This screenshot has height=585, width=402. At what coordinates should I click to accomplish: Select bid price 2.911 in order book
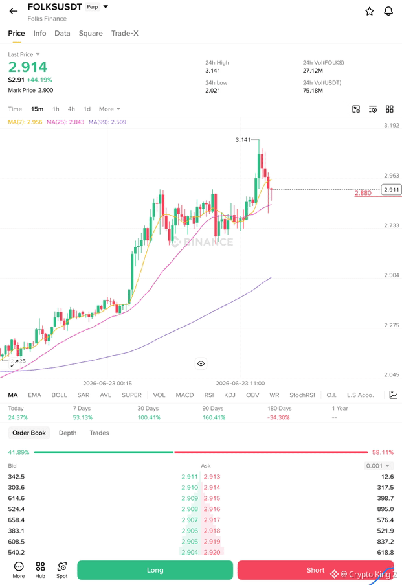[190, 476]
